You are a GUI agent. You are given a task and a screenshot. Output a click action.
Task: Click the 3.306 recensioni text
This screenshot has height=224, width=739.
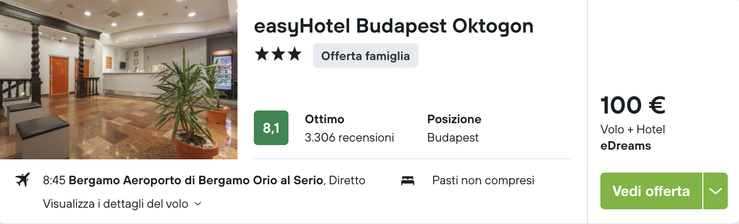(x=349, y=137)
